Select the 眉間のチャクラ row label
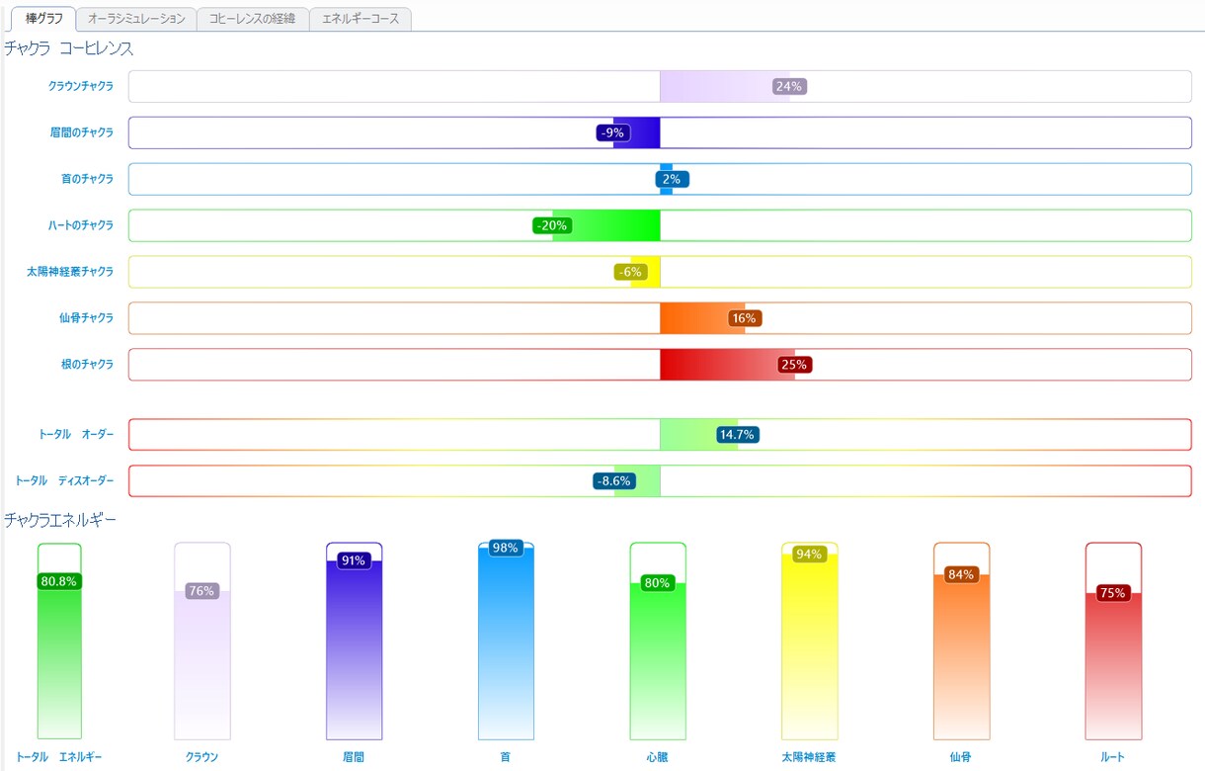1205x771 pixels. [x=81, y=132]
